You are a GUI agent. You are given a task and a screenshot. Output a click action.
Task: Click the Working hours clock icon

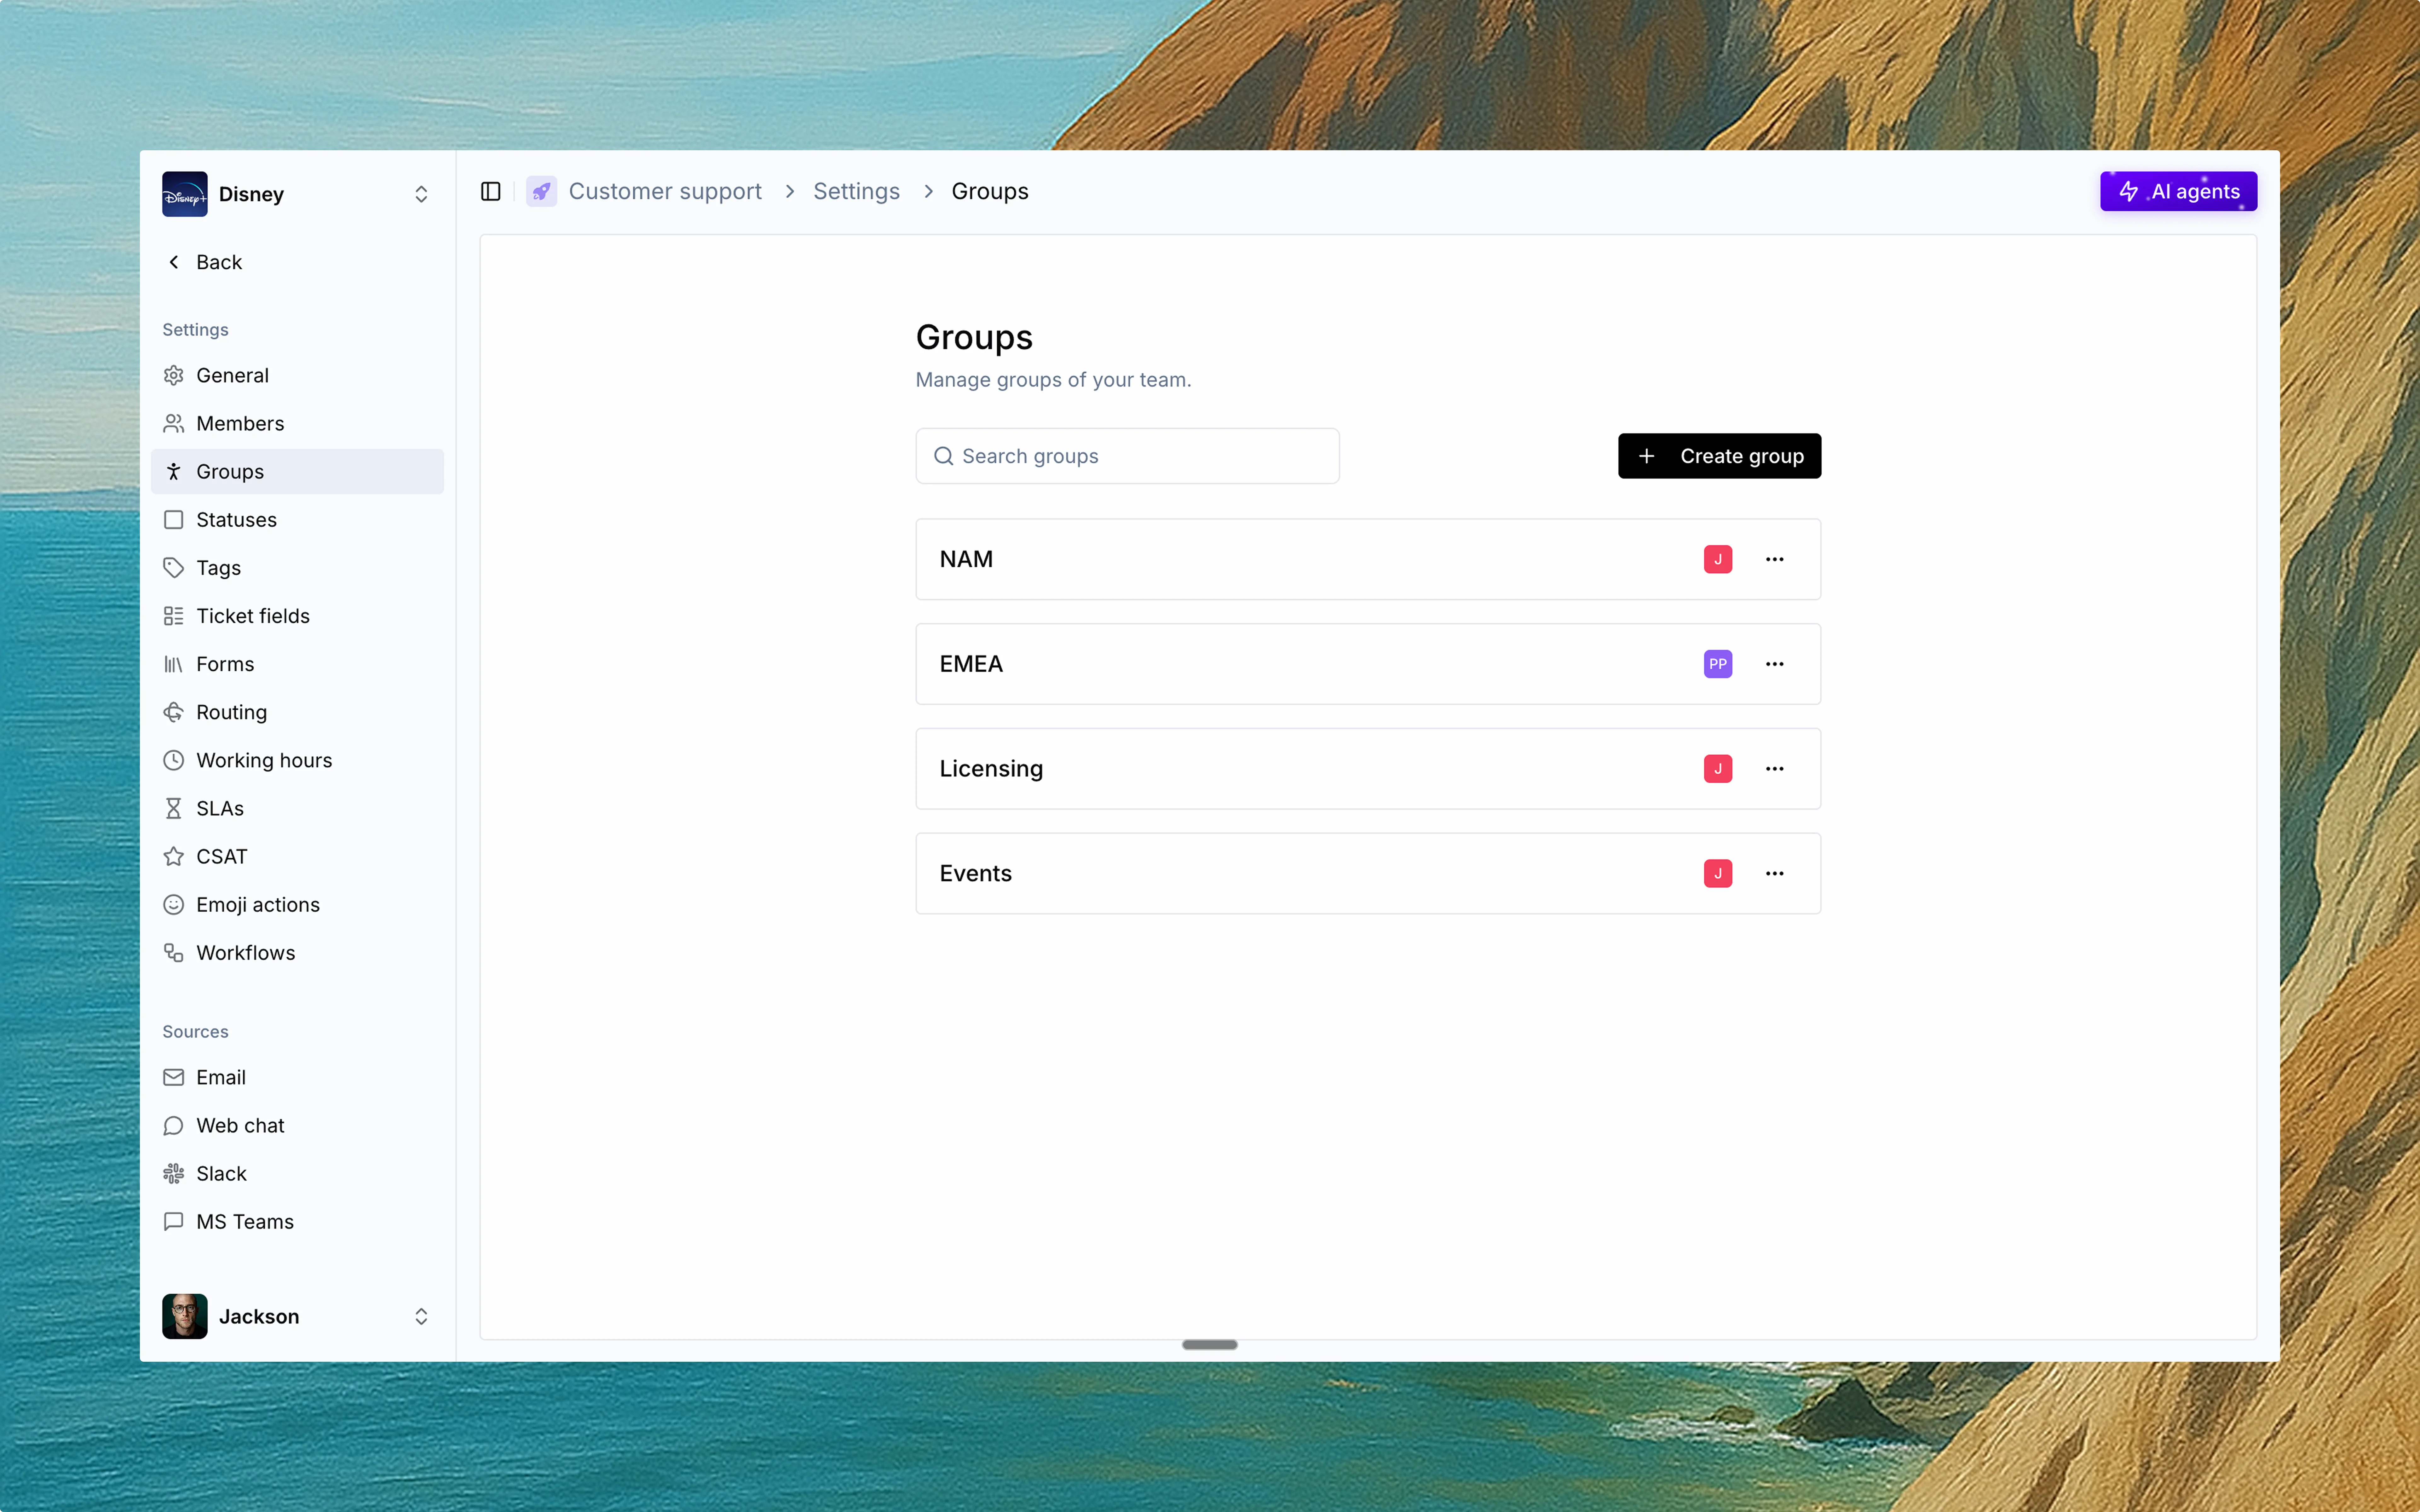click(x=174, y=760)
